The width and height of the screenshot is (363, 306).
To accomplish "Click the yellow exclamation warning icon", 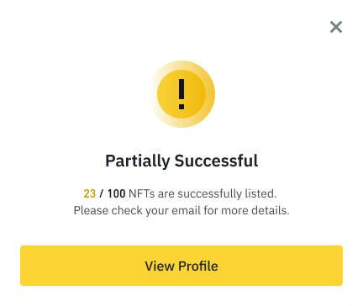I will [181, 94].
